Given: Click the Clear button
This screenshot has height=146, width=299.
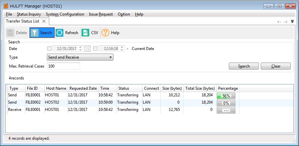Looking at the screenshot, I should point(276,66).
